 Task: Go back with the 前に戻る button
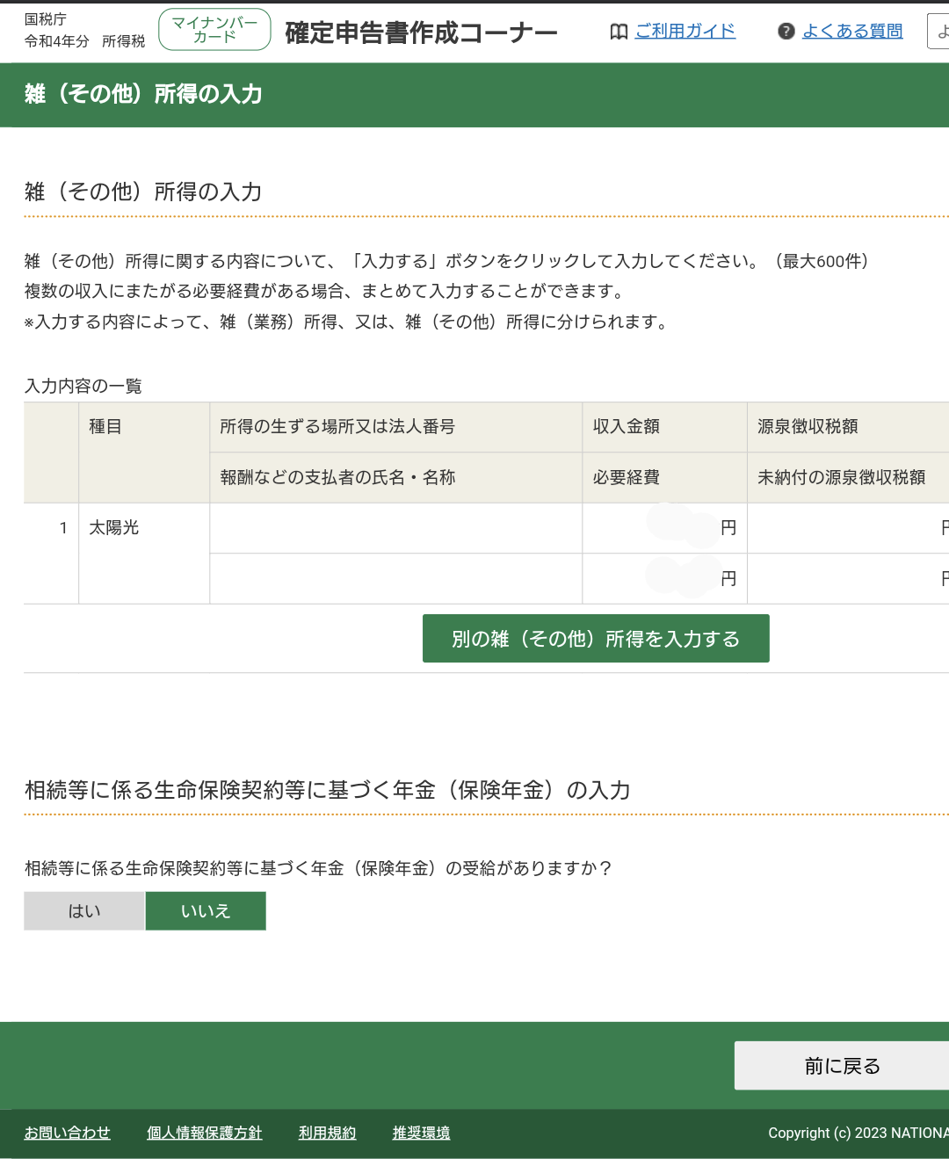pos(841,1066)
